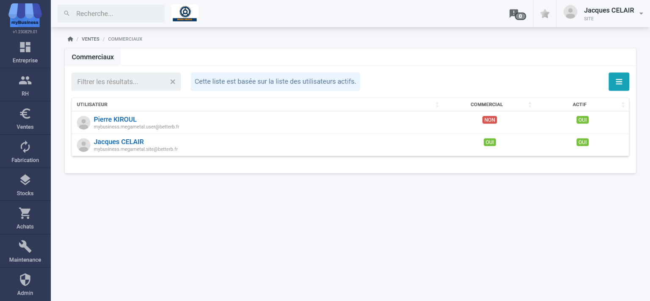
Task: Click the favorites star icon
Action: click(x=545, y=14)
